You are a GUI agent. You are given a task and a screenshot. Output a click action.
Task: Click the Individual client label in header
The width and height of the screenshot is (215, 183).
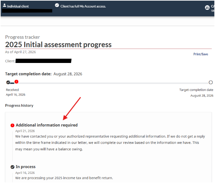tap(19, 6)
